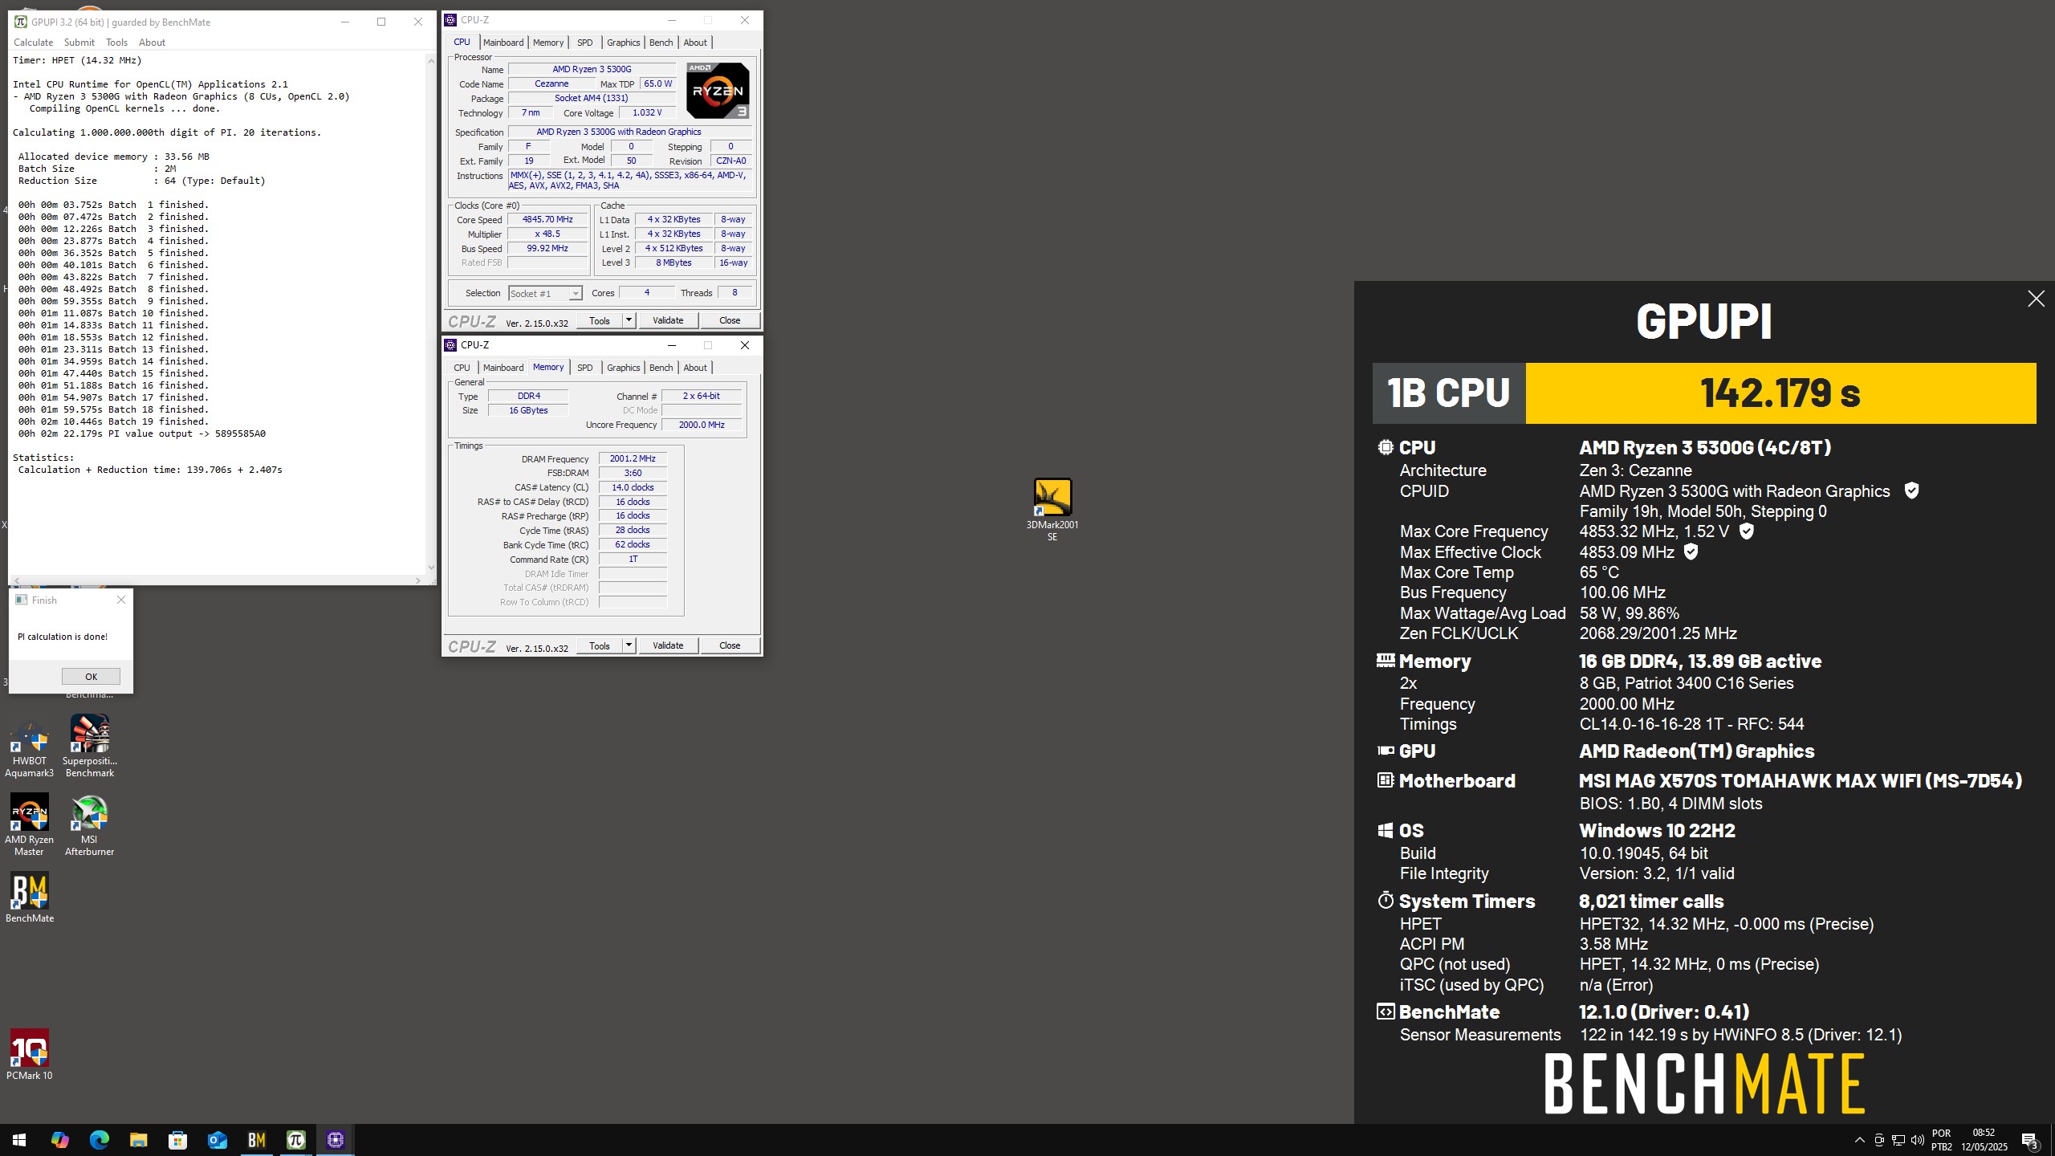The image size is (2055, 1156).
Task: Open the About menu in GPUPI
Action: 152,43
